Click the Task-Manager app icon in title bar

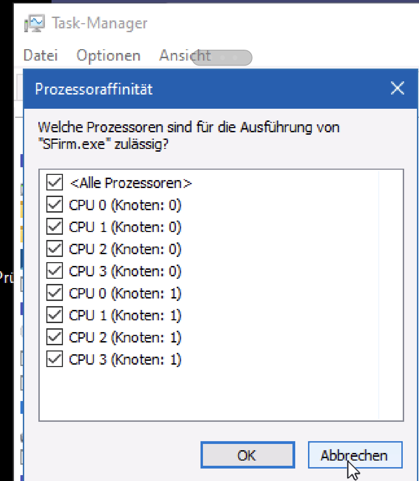(34, 24)
